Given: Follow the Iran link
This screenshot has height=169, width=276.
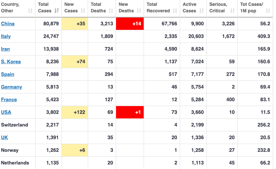Looking at the screenshot, I should (x=6, y=49).
